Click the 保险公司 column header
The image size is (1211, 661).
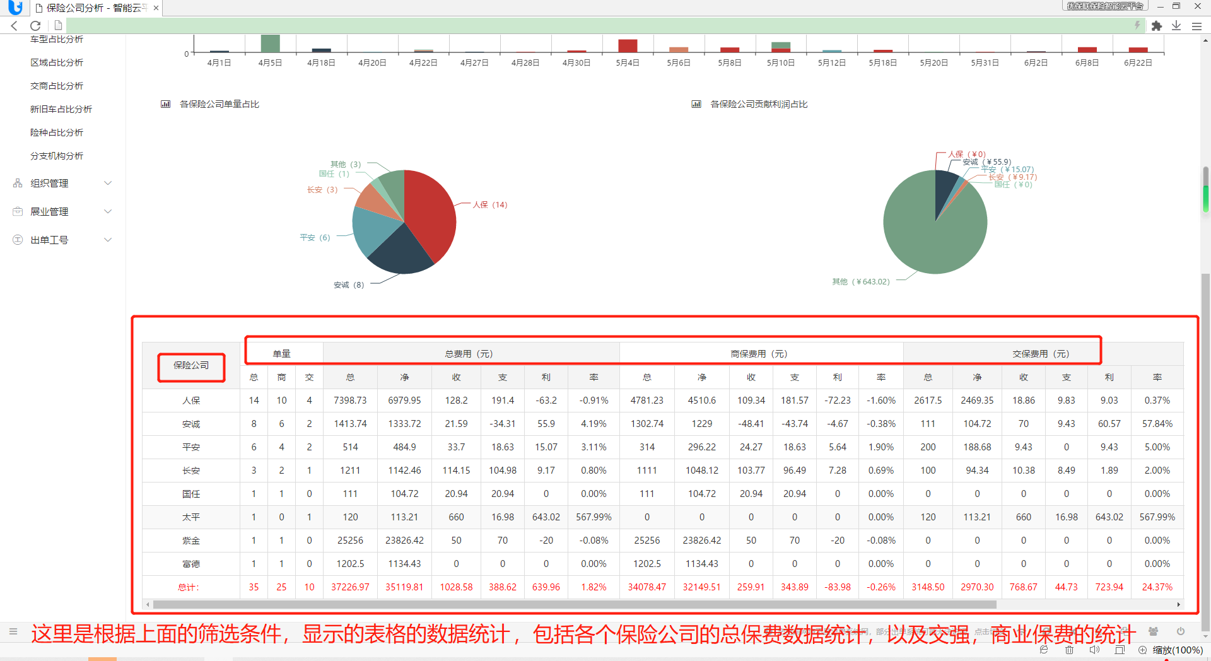click(191, 365)
